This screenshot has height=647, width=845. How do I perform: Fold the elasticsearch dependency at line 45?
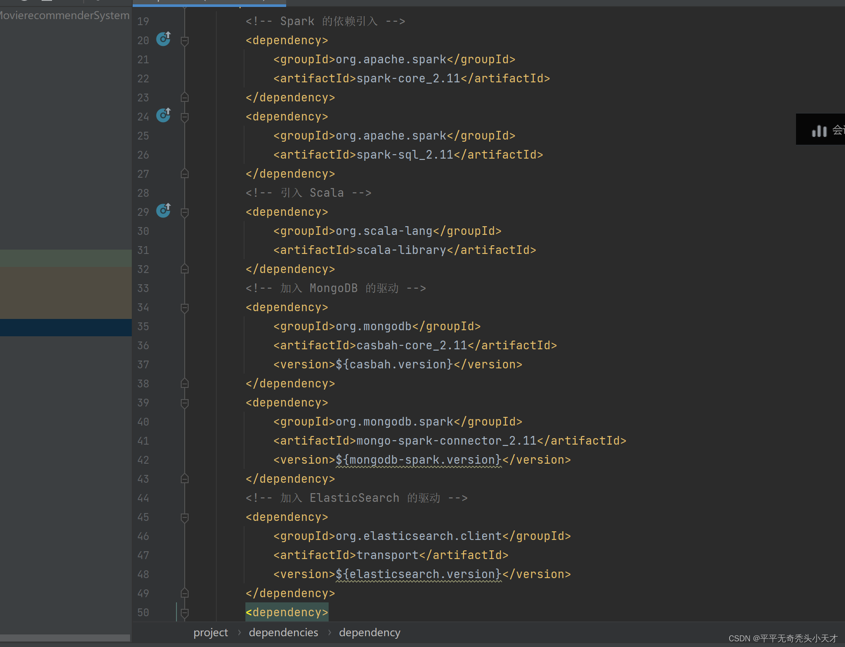[x=185, y=517]
